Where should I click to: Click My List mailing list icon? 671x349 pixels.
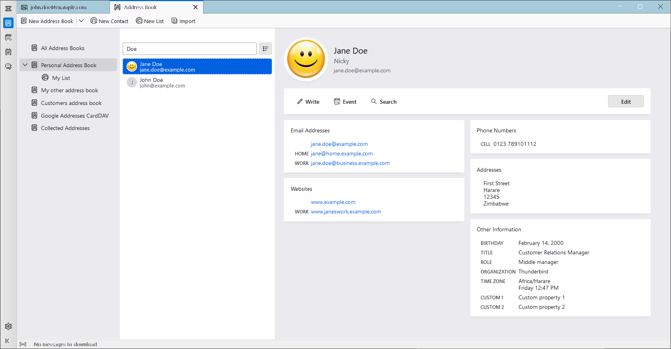tap(45, 78)
